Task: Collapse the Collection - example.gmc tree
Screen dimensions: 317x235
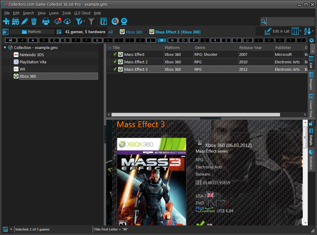Action: click(x=5, y=47)
